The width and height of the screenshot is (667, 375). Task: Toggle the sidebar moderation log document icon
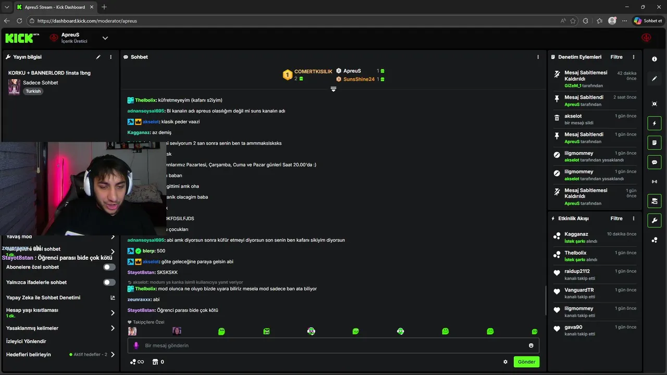[654, 143]
